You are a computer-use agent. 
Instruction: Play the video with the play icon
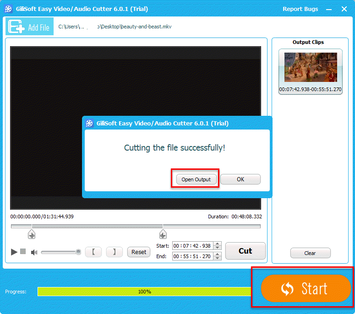coord(14,252)
